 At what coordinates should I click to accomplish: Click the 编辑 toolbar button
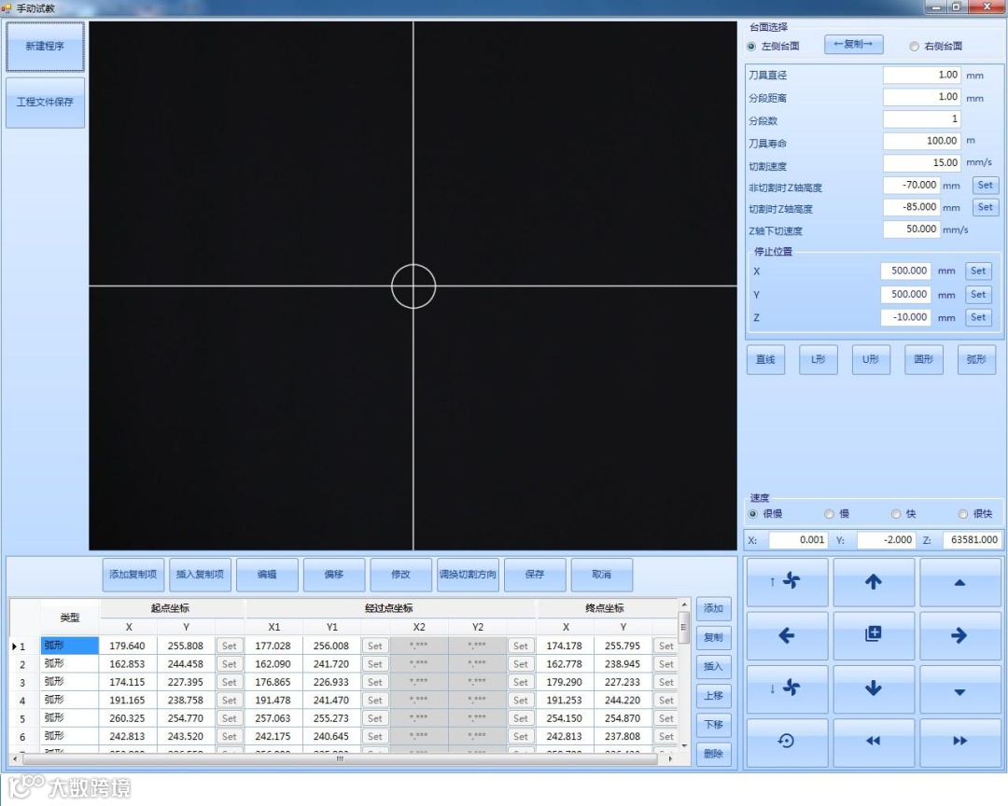[267, 575]
